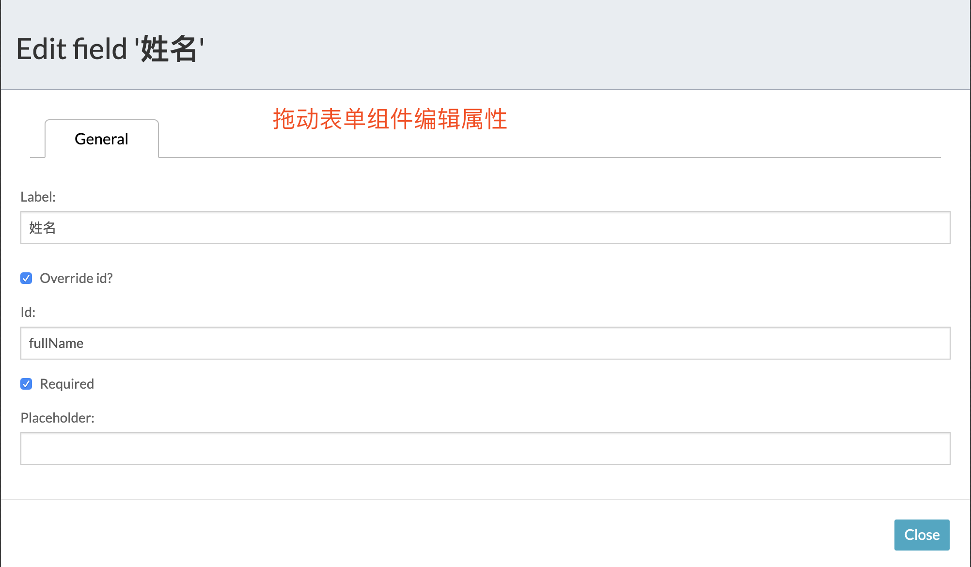Click the fullName text in Id field

[x=56, y=343]
